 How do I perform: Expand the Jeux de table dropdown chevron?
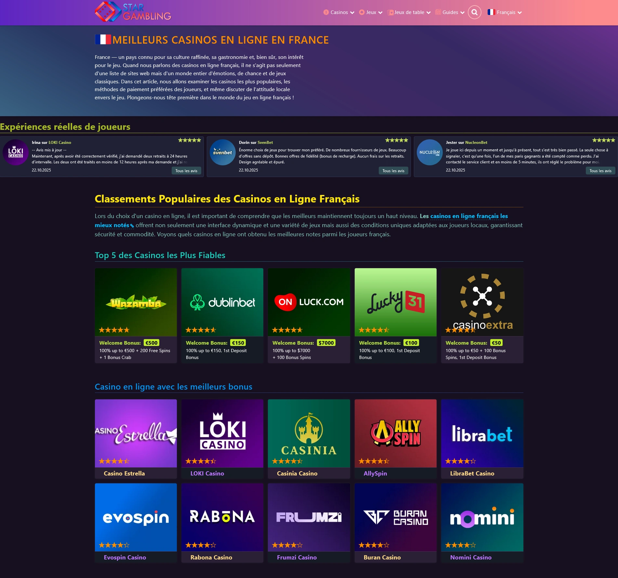428,13
